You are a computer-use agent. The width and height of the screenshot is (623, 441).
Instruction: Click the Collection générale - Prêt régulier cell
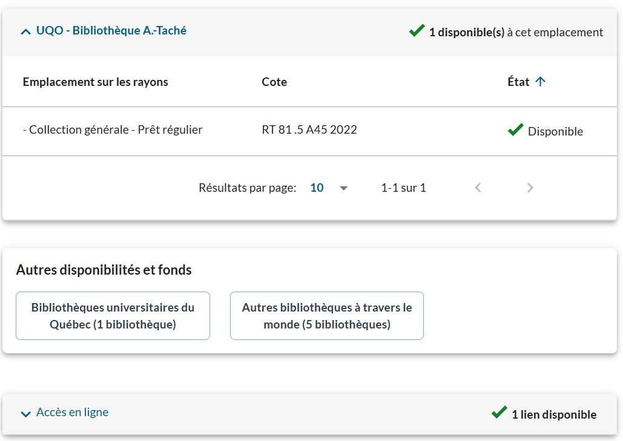pyautogui.click(x=113, y=129)
